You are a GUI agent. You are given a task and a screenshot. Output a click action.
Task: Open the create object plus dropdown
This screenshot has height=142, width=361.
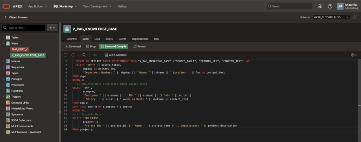pos(52,27)
